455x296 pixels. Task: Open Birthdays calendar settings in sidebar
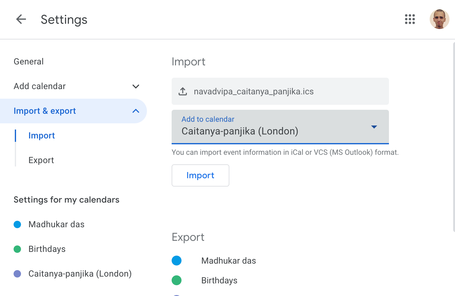pyautogui.click(x=47, y=249)
